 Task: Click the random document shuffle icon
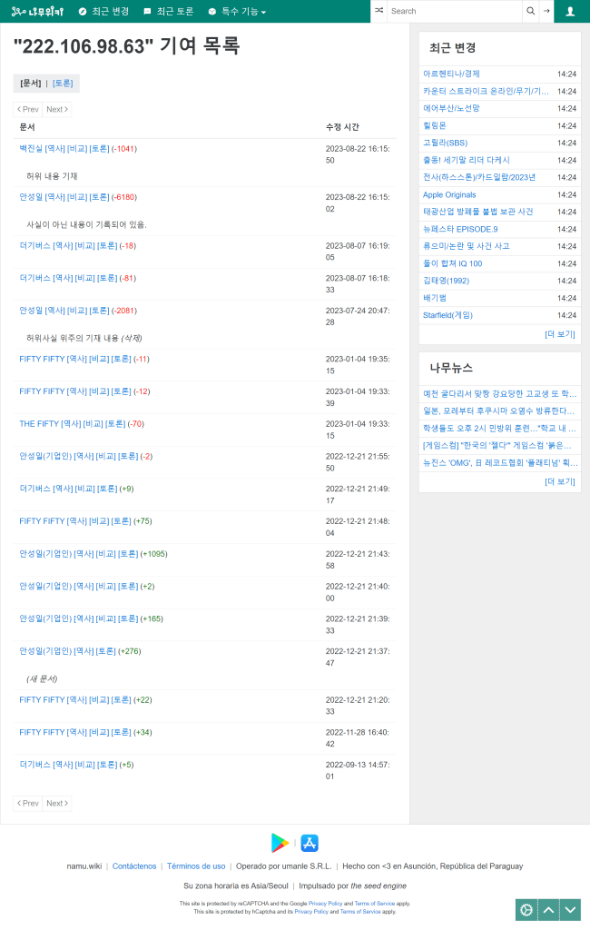(x=379, y=11)
